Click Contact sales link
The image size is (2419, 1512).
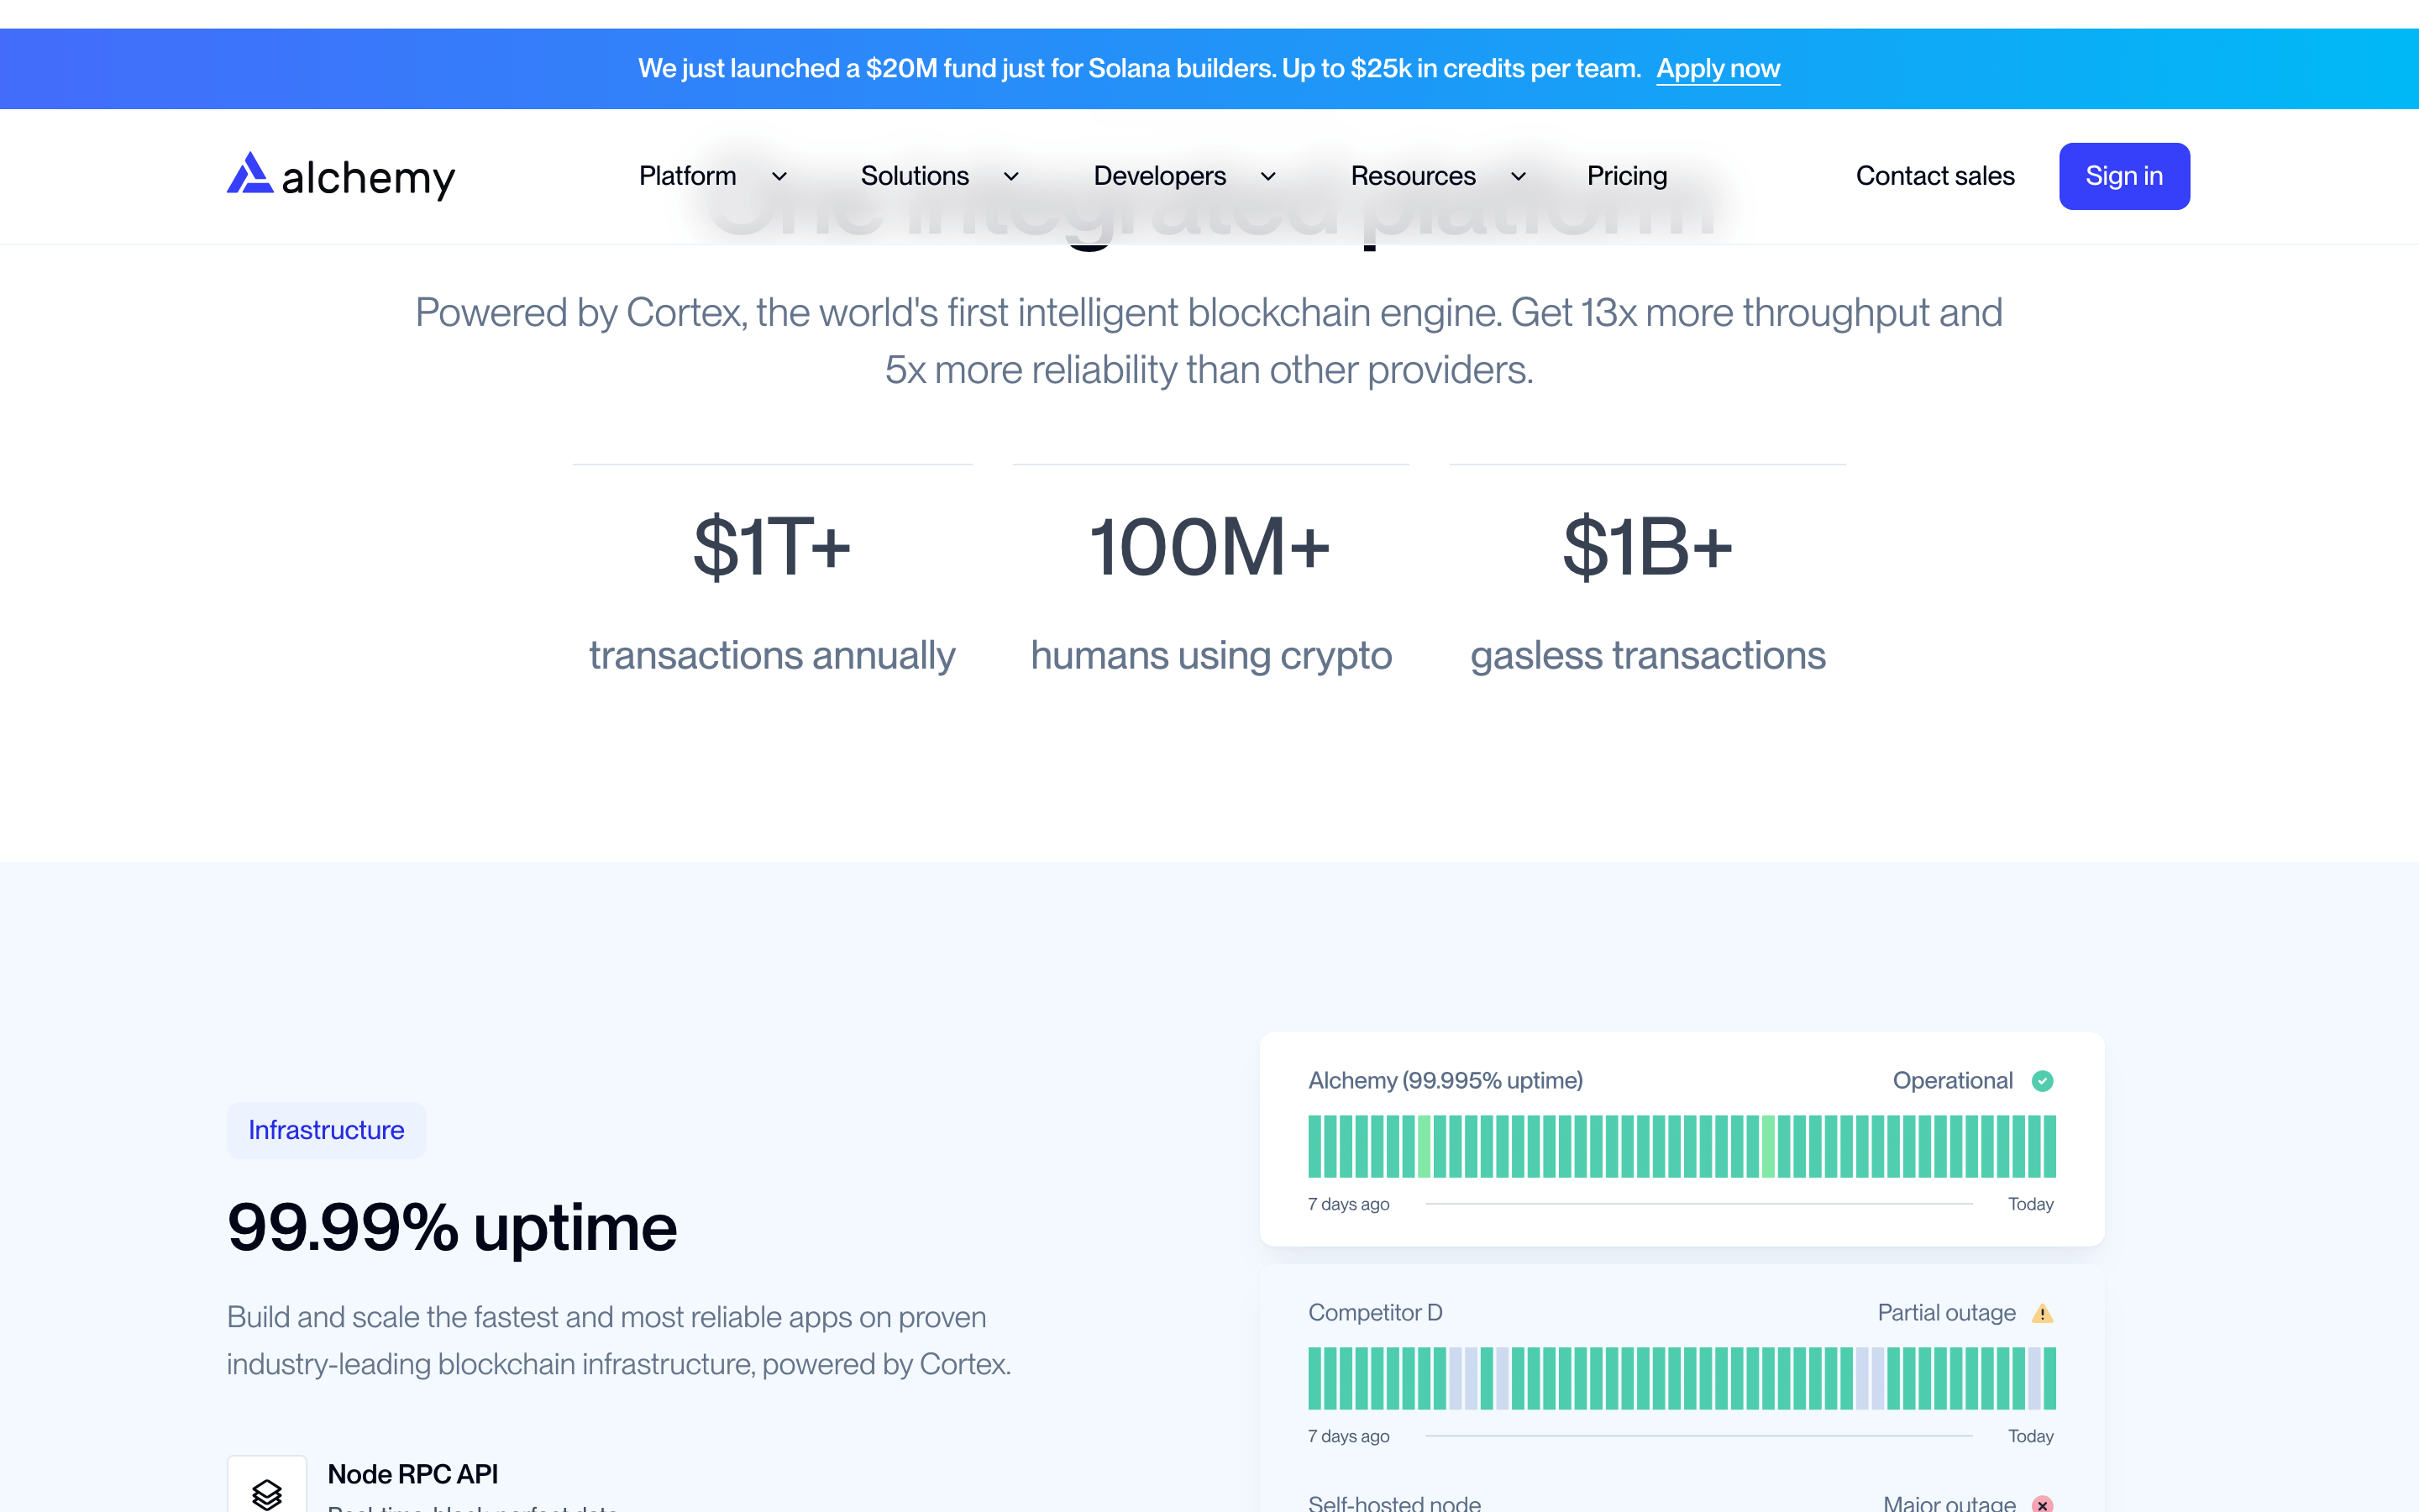[1935, 176]
